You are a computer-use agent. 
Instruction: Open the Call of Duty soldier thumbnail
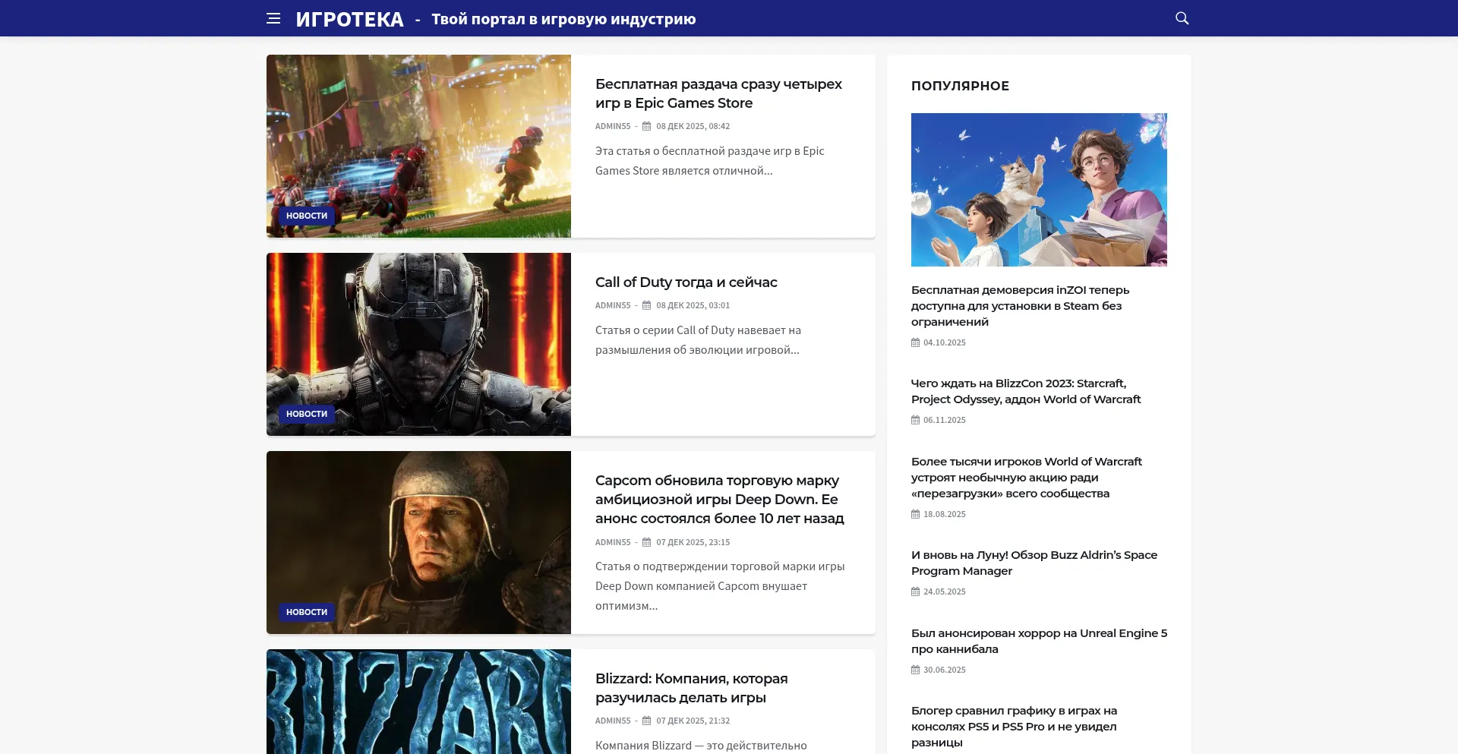[418, 344]
